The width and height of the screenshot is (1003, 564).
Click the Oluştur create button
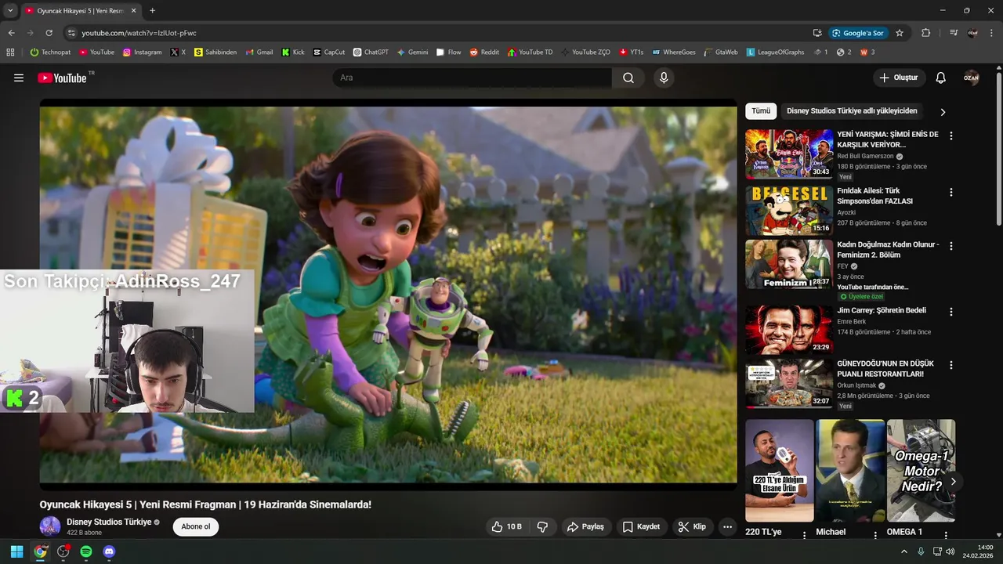pyautogui.click(x=898, y=78)
